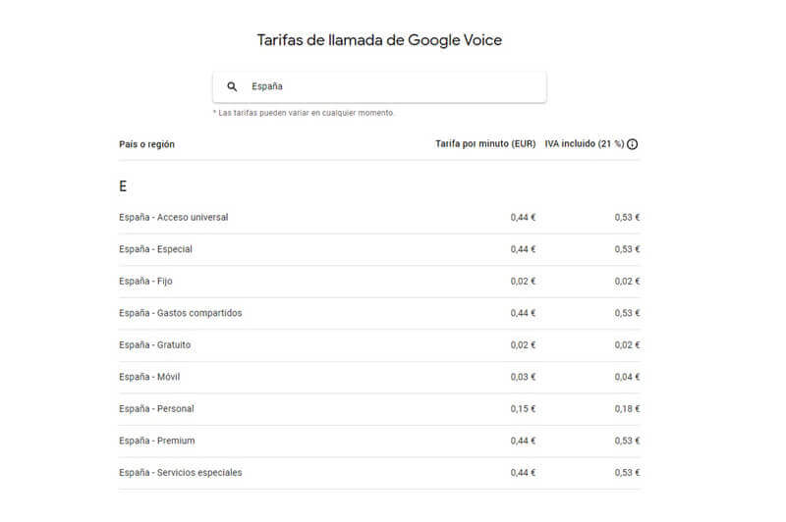The height and width of the screenshot is (522, 786).
Task: Click 0,03 € rate for Móvil
Action: (x=523, y=377)
